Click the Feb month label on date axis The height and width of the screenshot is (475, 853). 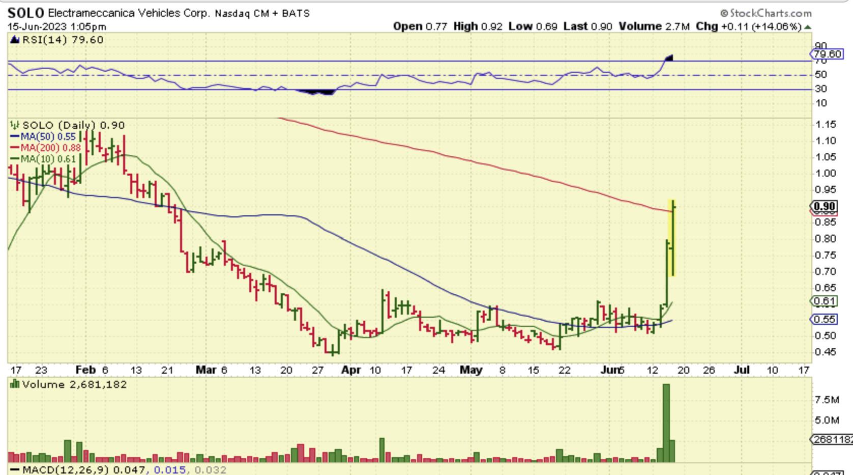(85, 370)
